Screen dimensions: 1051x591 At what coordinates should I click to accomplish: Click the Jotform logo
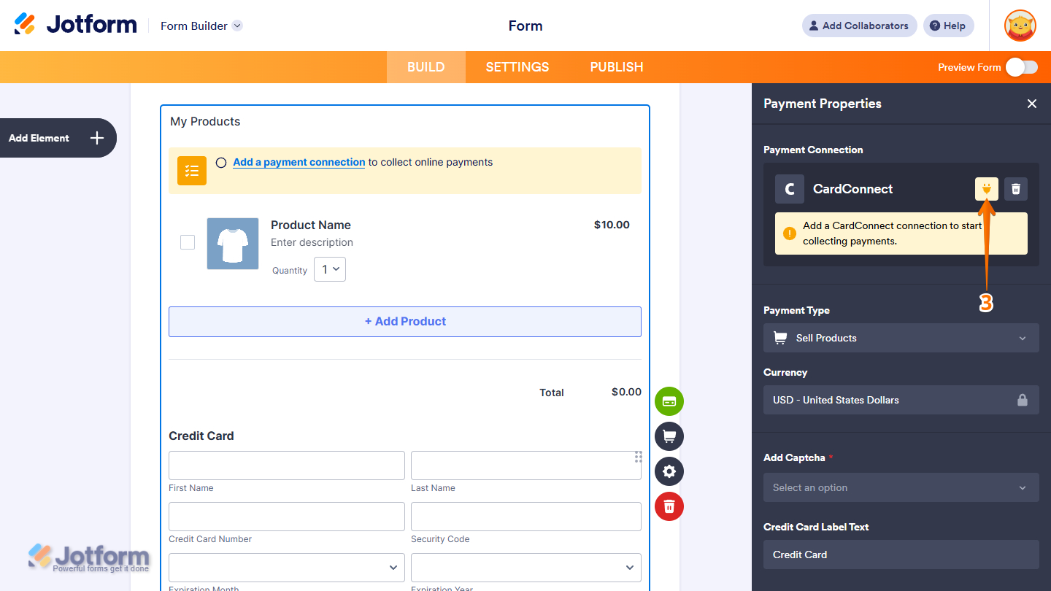coord(75,23)
